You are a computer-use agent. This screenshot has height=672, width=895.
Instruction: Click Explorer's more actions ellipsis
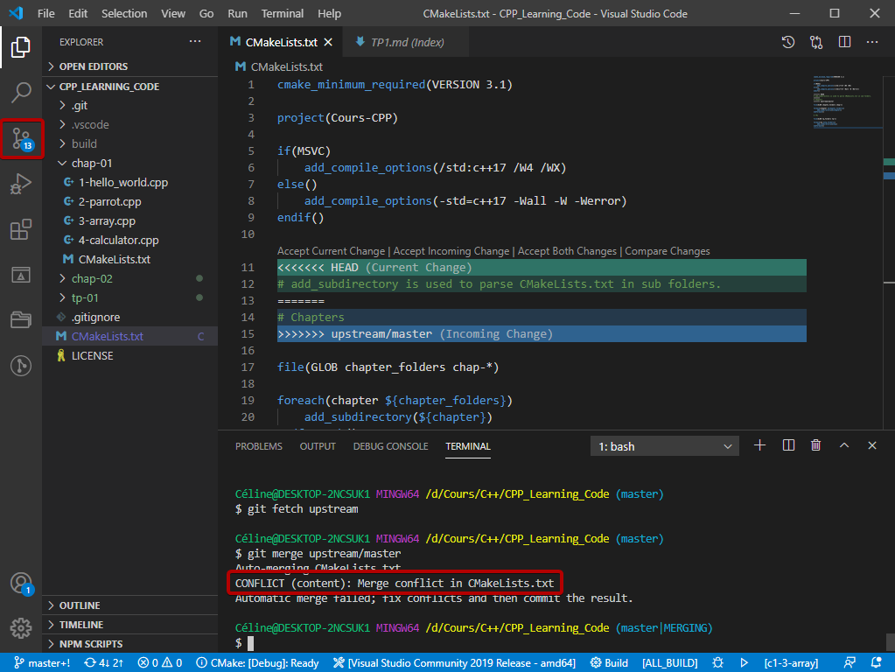click(195, 42)
